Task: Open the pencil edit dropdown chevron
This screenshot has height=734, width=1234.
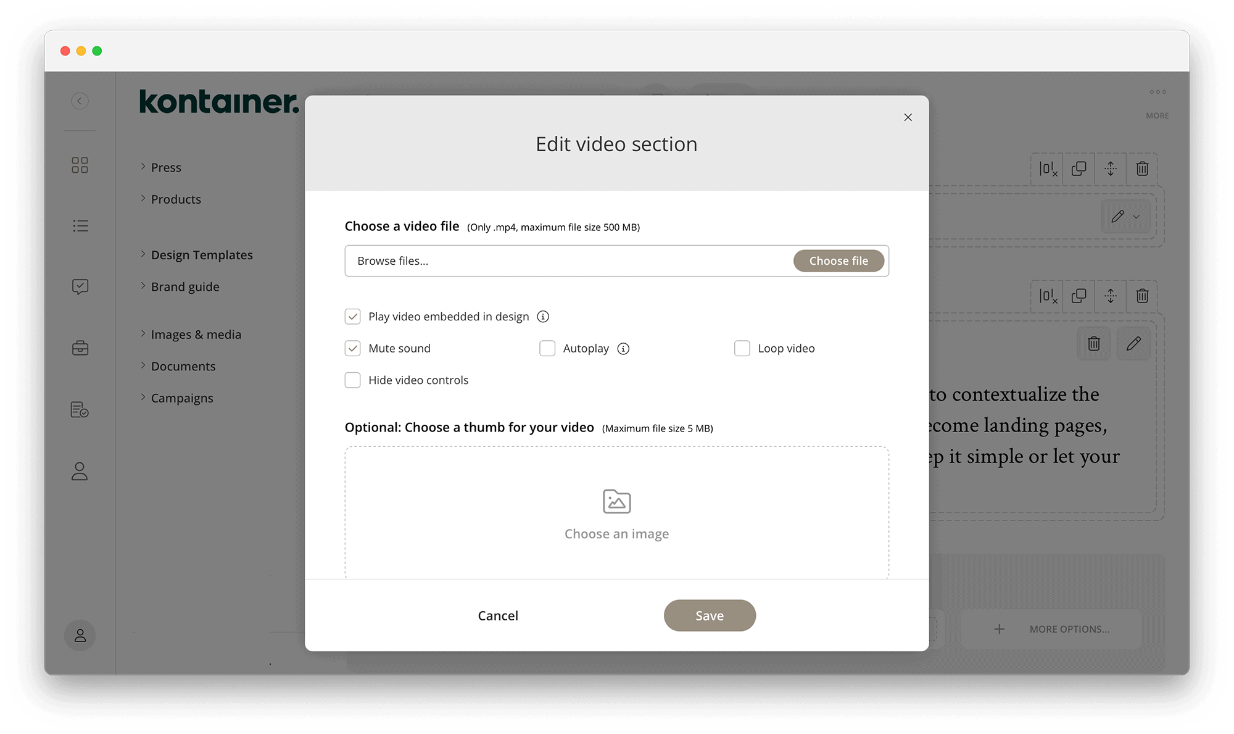Action: pyautogui.click(x=1136, y=217)
